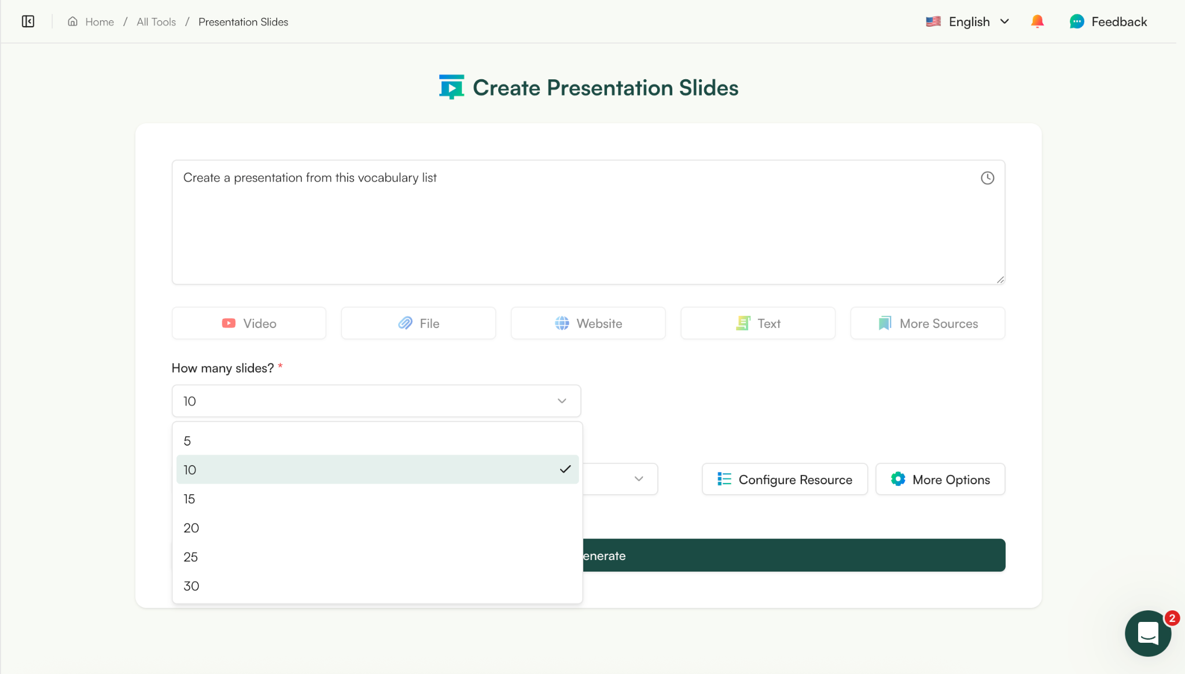
Task: Select 15 slides from the list
Action: (376, 499)
